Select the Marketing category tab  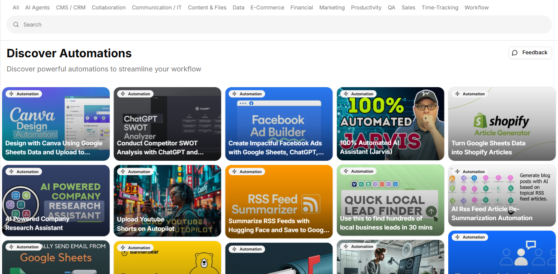coord(332,8)
